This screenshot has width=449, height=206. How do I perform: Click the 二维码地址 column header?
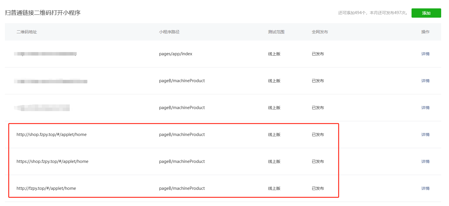[x=27, y=32]
